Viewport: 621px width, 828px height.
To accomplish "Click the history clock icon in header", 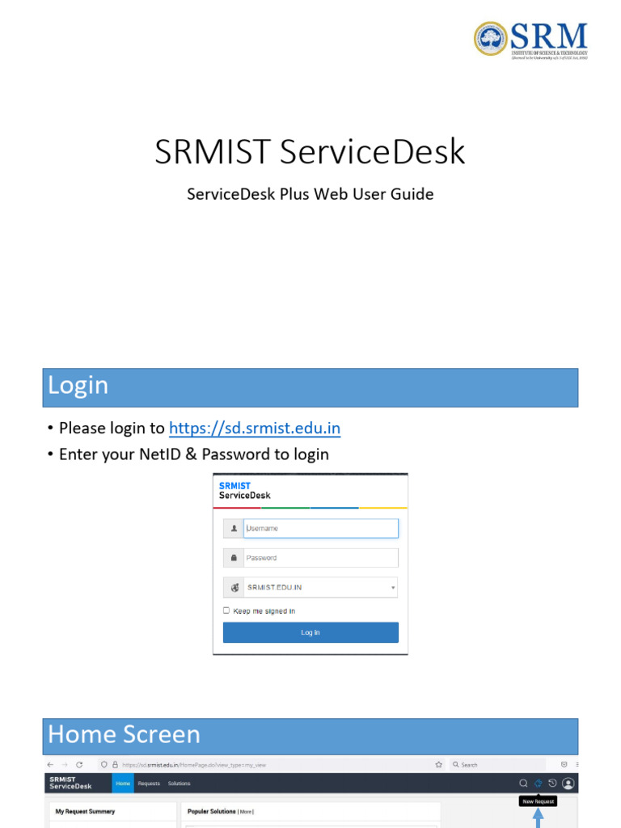I will (x=552, y=783).
